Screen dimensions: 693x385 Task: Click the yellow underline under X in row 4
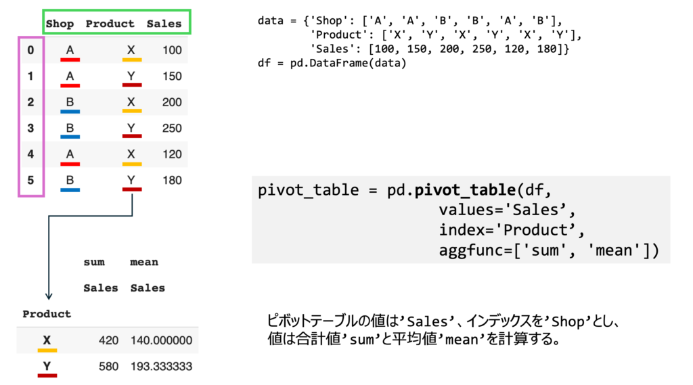point(131,163)
